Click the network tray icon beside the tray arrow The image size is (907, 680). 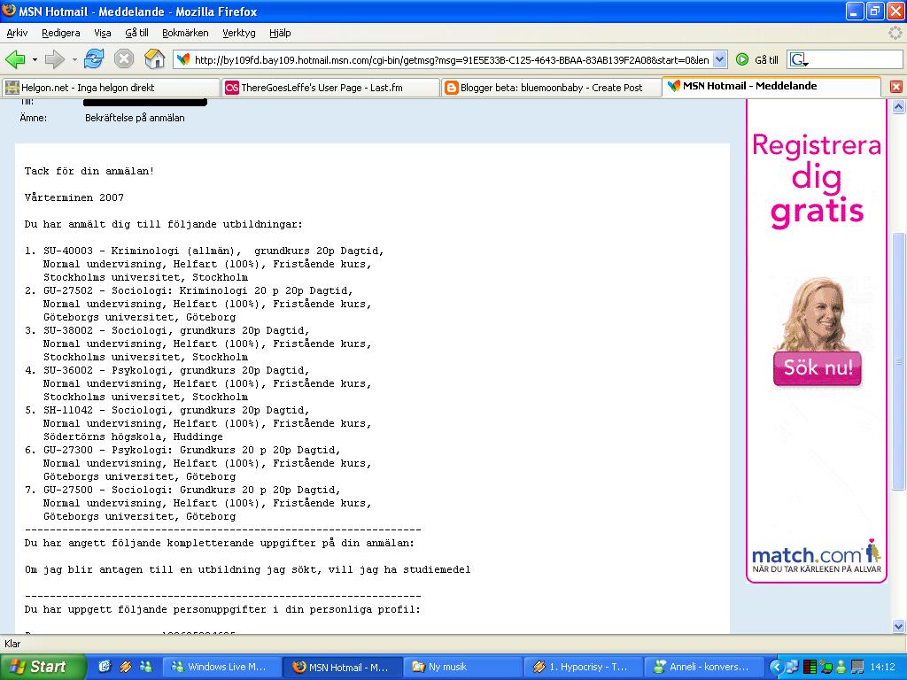[793, 667]
